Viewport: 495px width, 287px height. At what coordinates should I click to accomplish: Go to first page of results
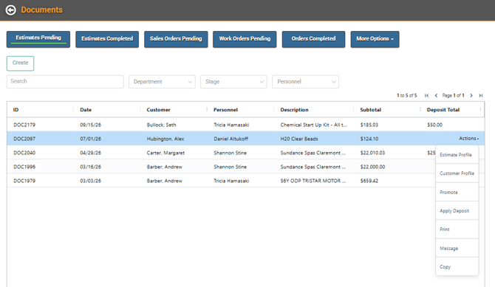coord(427,96)
